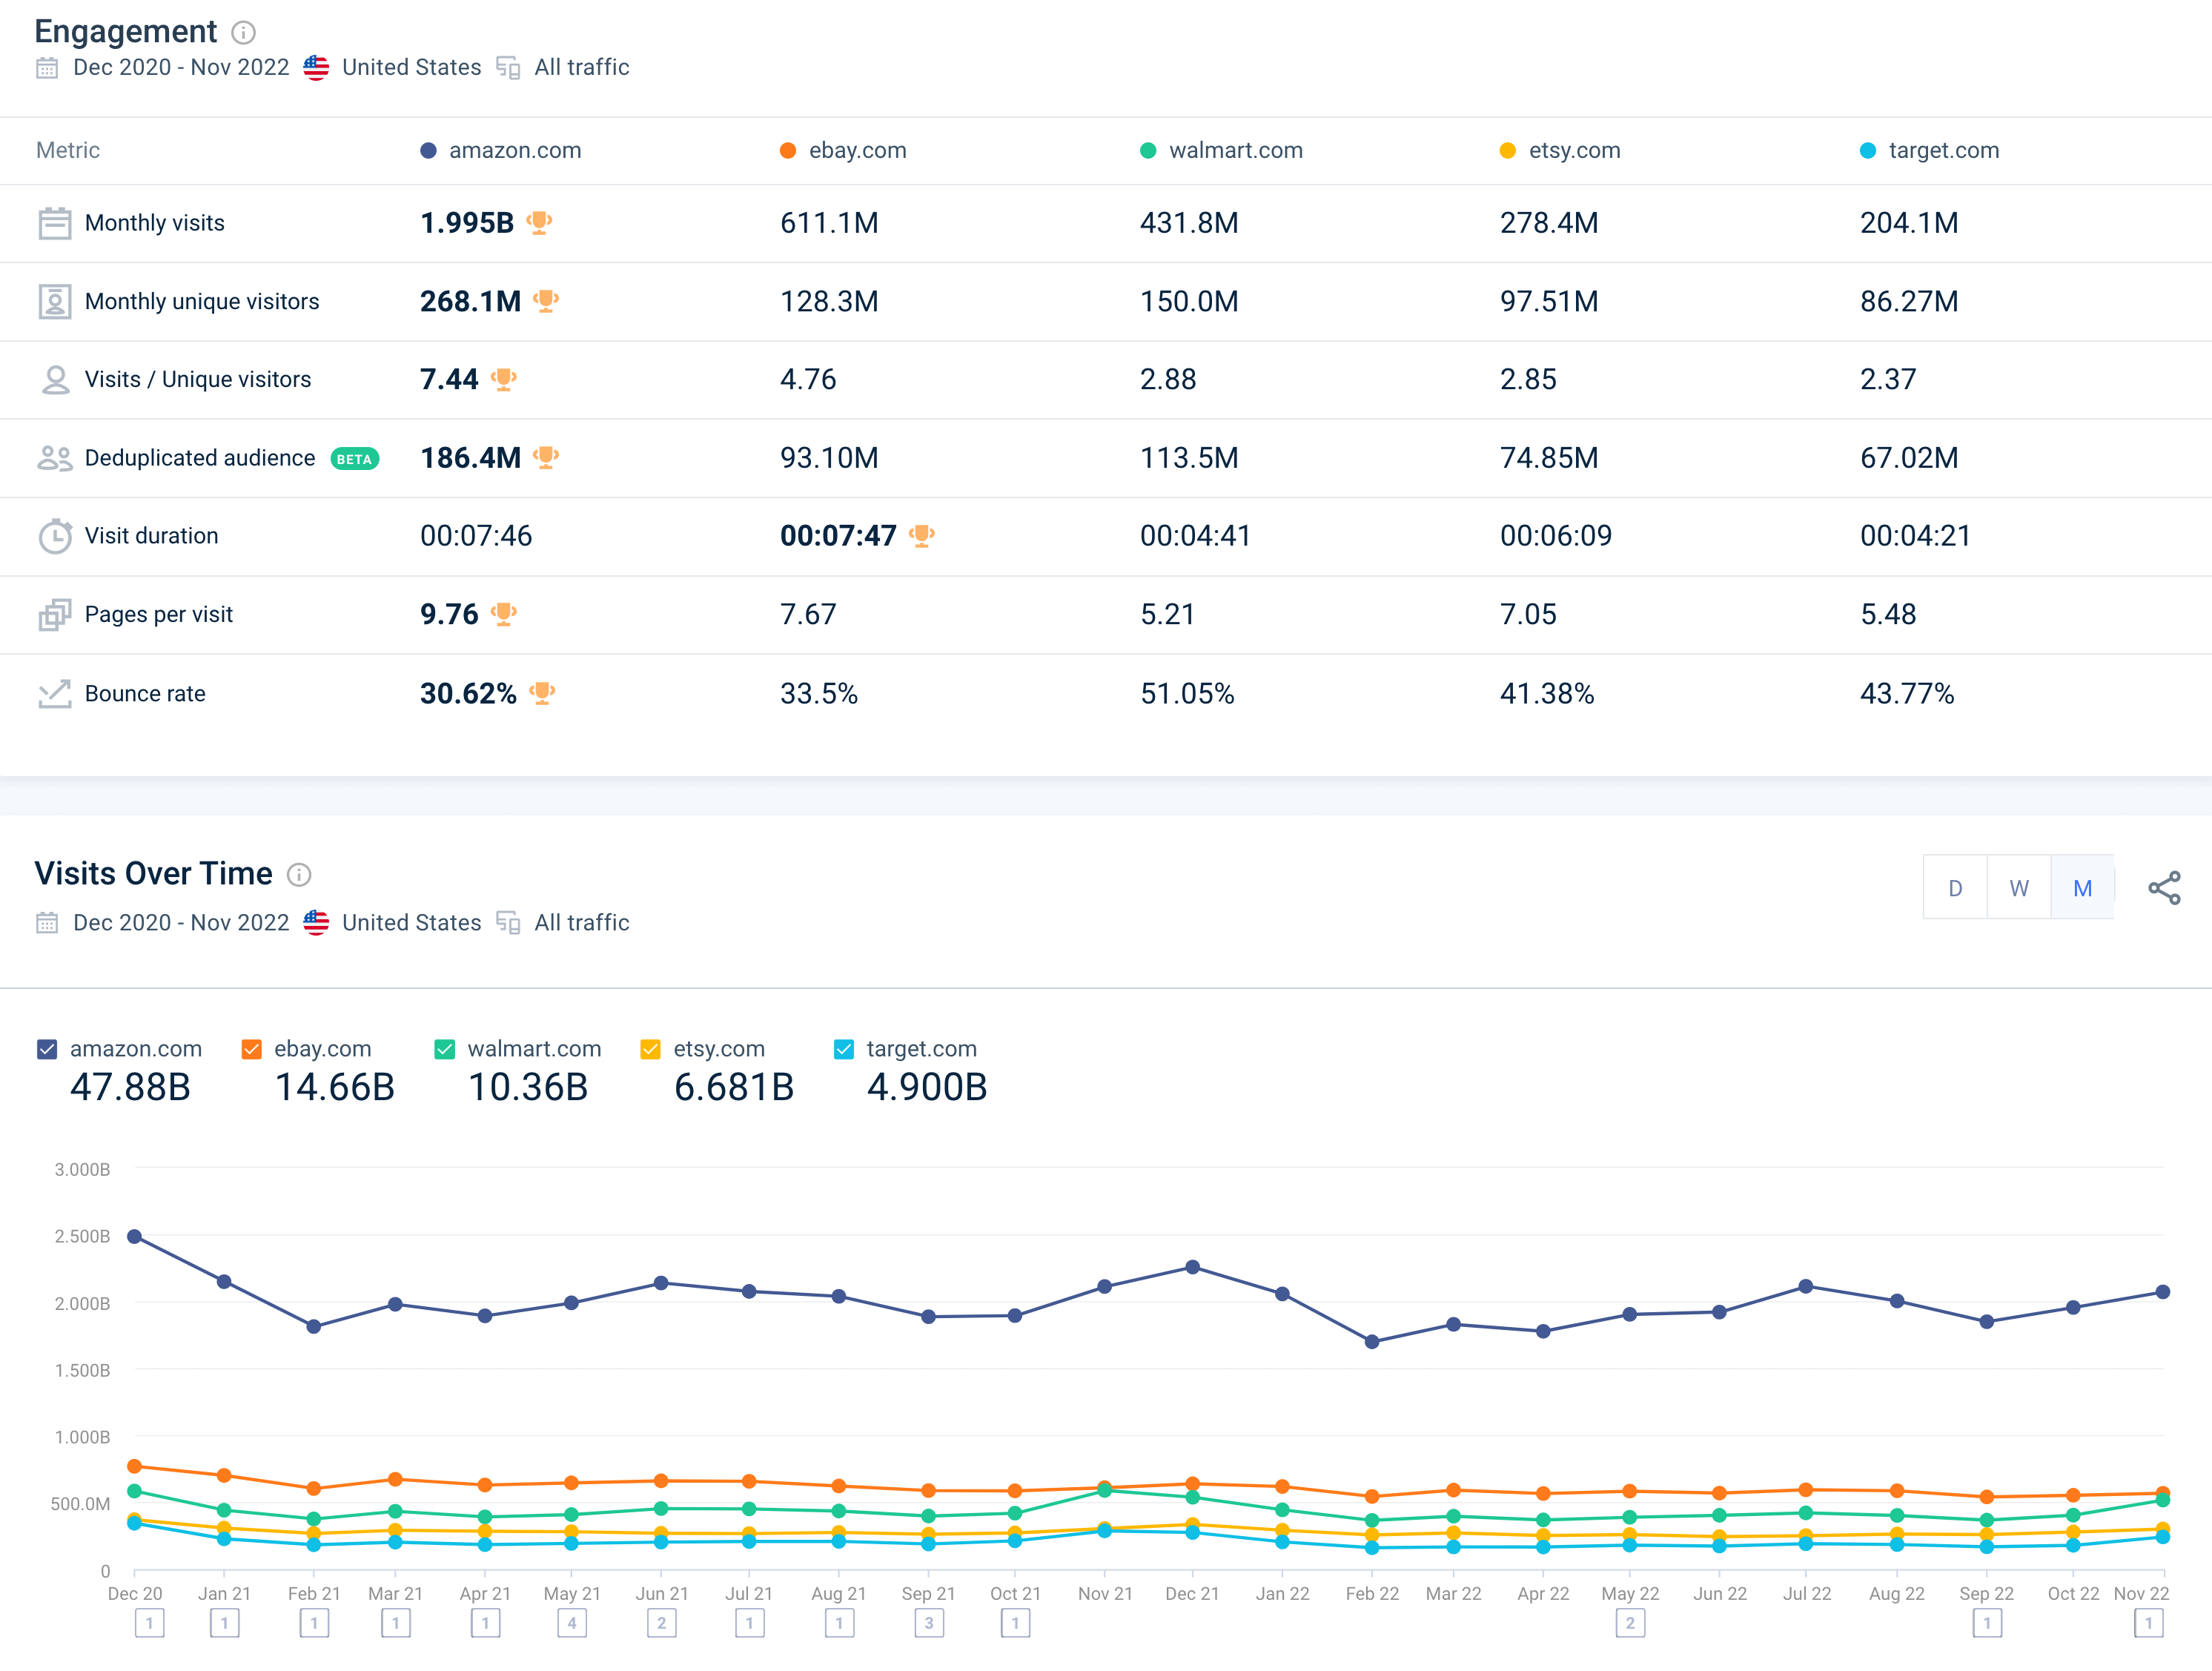
Task: Click the Pages per visit icon
Action: tap(55, 615)
